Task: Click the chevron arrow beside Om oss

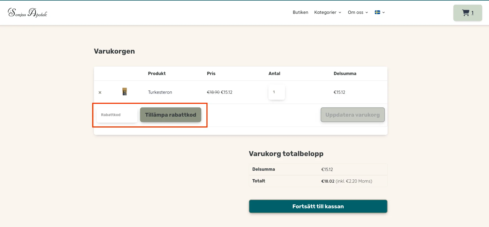Action: point(367,13)
